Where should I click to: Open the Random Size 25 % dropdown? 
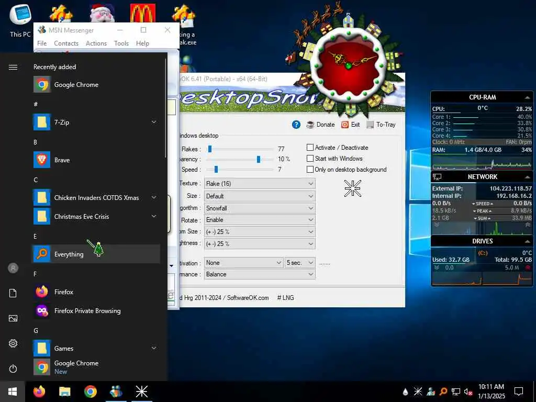pos(260,232)
